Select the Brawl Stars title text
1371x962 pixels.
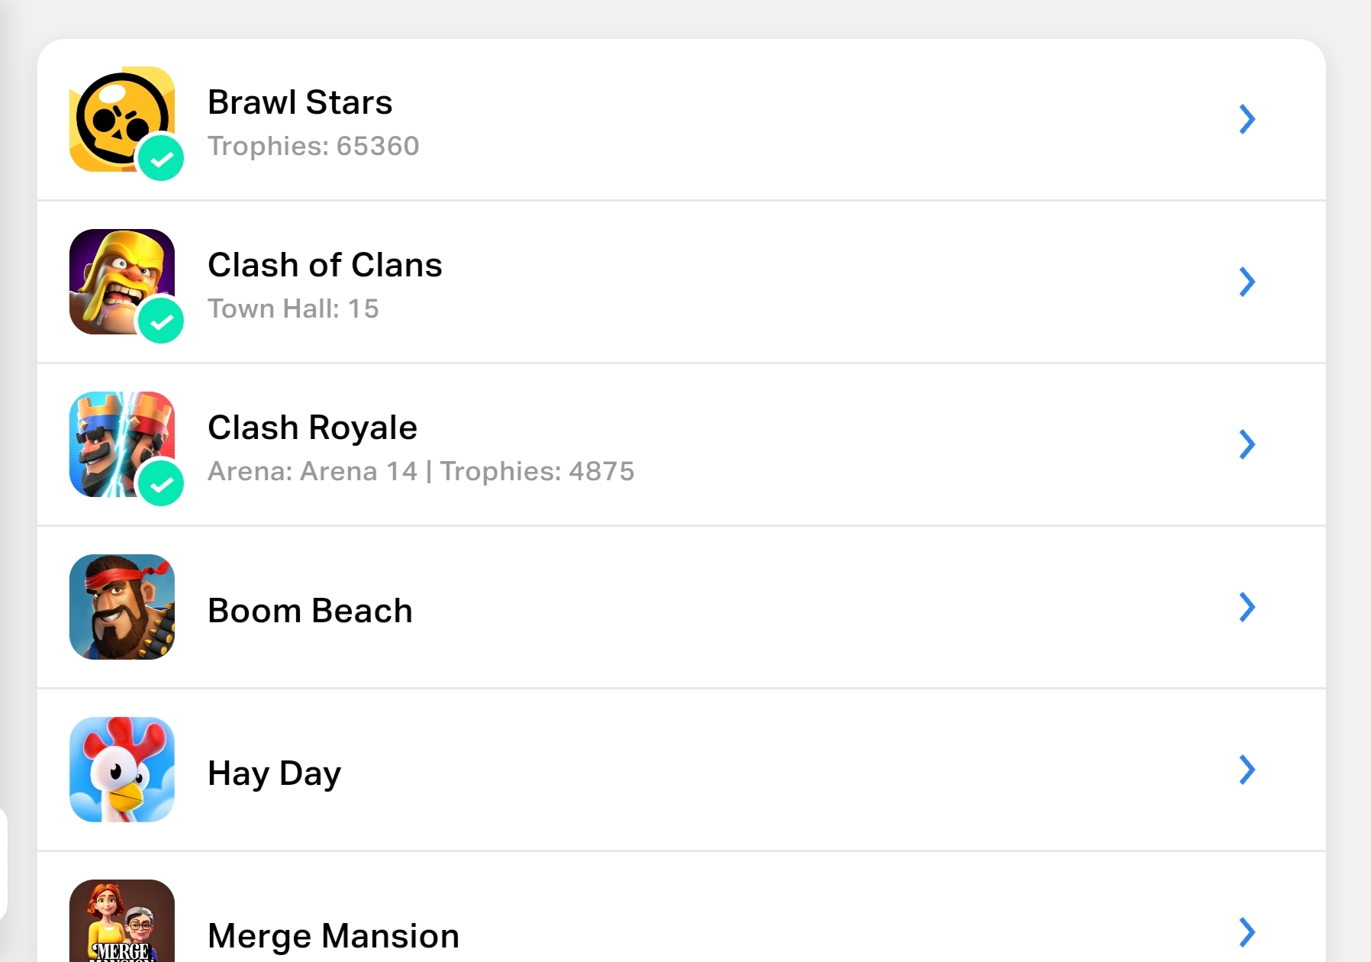[x=300, y=102]
